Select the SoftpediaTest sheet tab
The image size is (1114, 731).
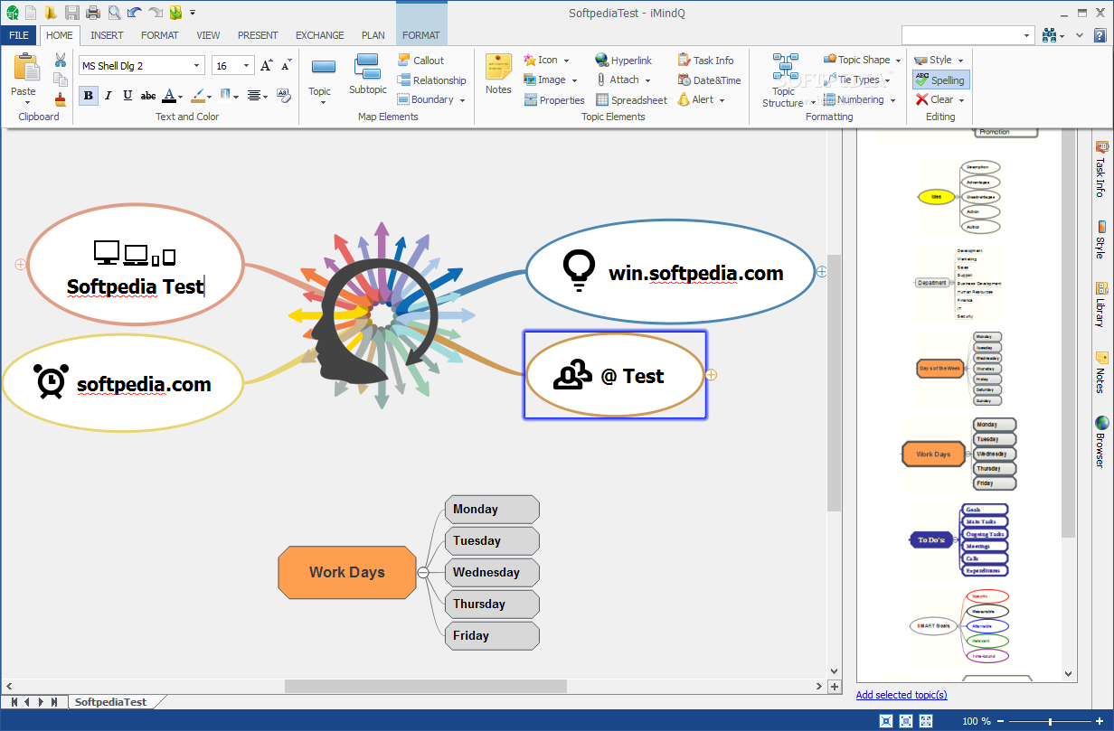110,702
